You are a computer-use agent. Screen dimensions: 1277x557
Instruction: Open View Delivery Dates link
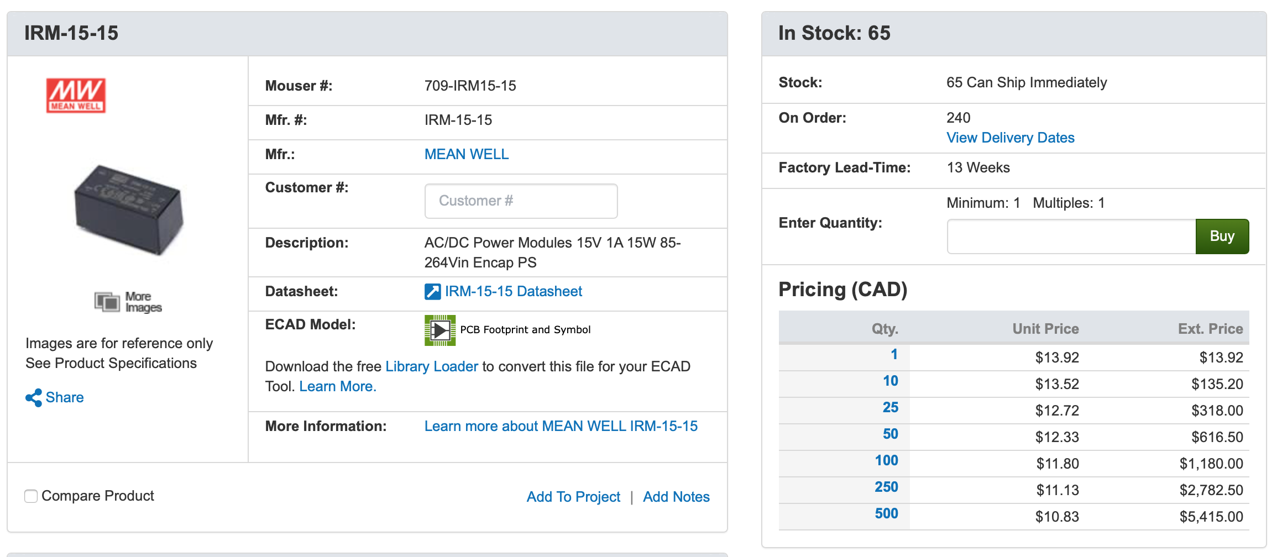coord(1010,138)
